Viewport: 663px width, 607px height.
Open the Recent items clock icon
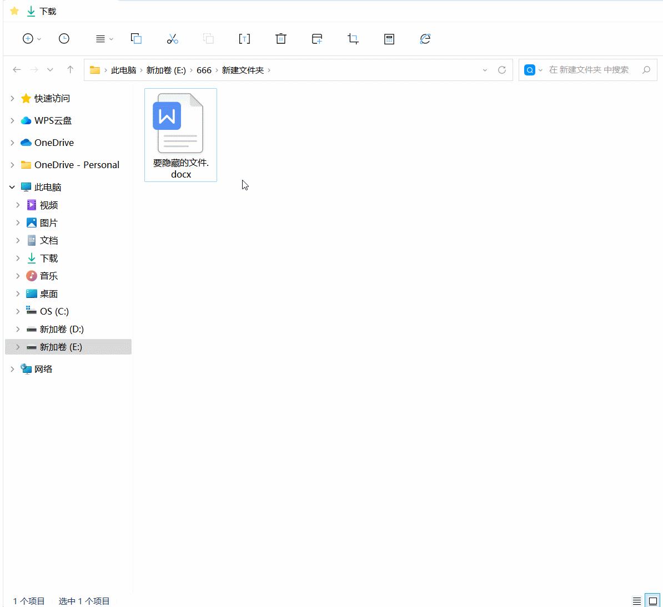point(64,39)
